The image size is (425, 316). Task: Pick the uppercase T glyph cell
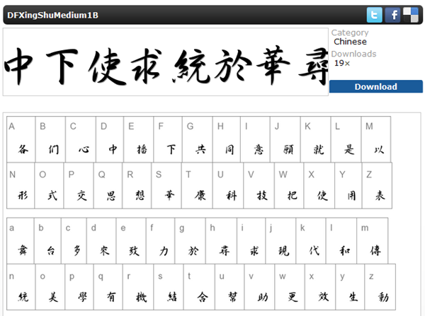(x=198, y=186)
